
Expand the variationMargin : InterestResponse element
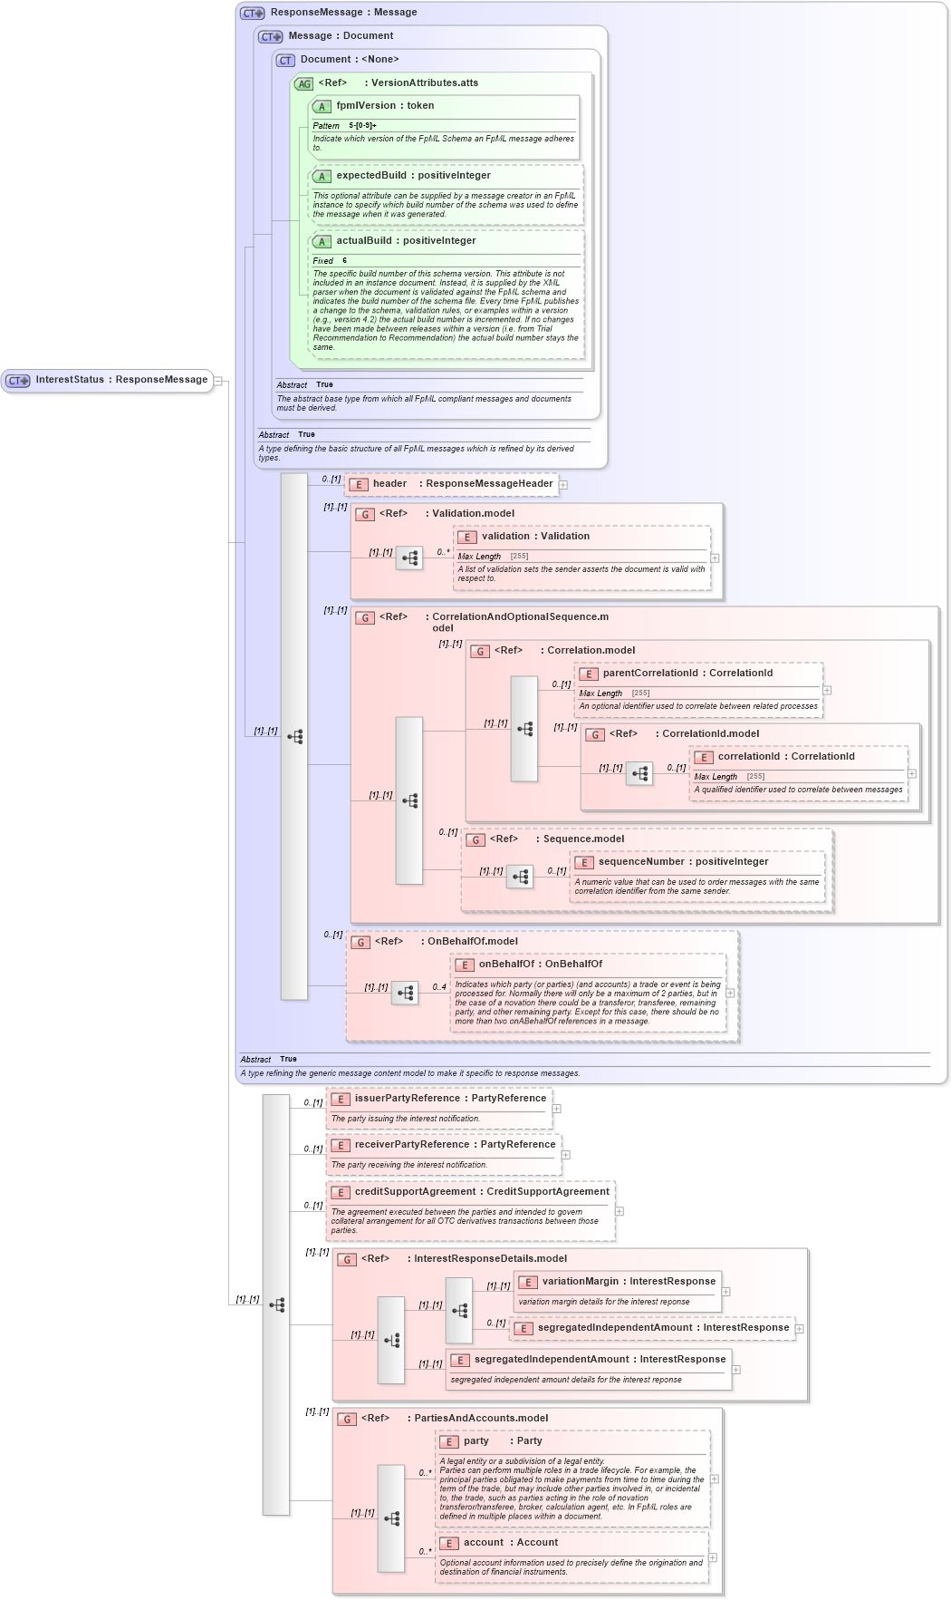(x=725, y=1292)
